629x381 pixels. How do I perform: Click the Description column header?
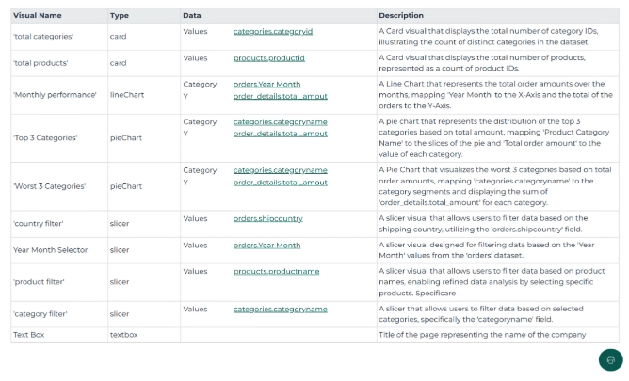coord(401,15)
